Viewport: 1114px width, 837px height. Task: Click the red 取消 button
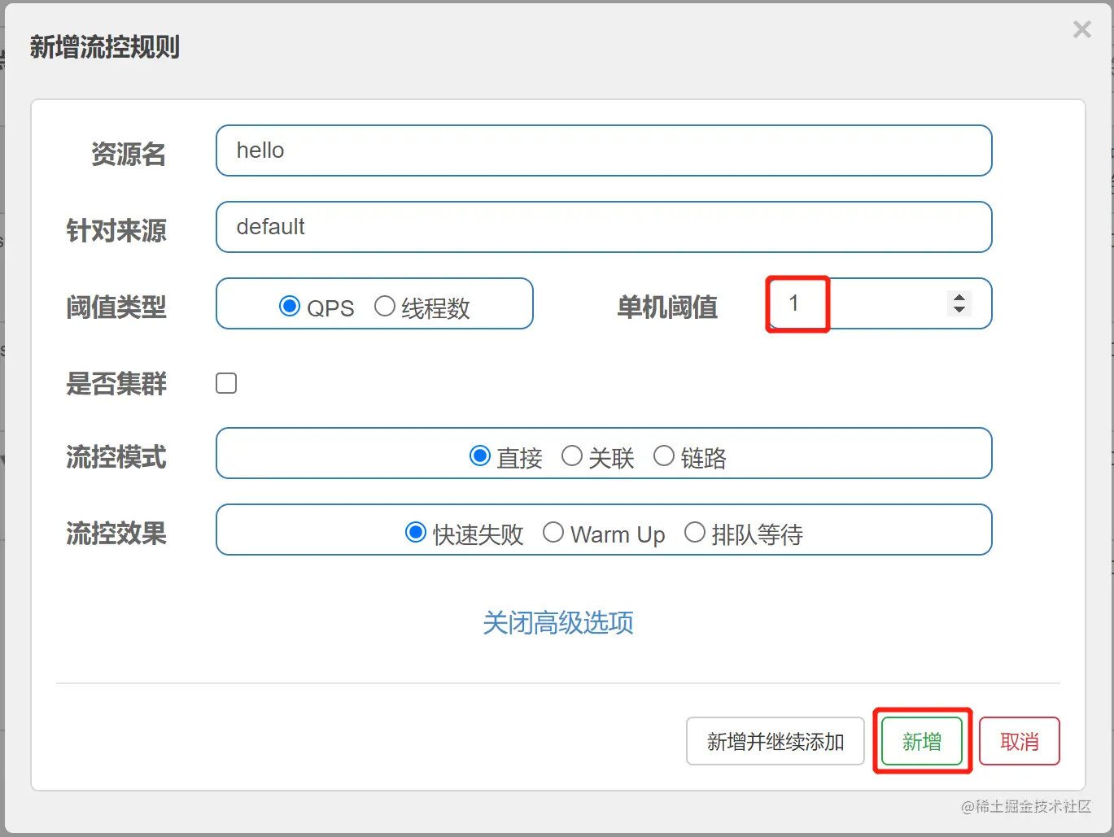coord(1020,741)
